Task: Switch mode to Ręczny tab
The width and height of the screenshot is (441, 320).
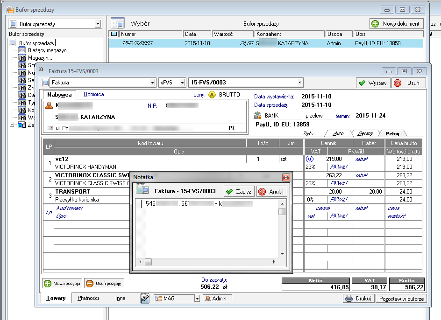Action: click(x=365, y=133)
